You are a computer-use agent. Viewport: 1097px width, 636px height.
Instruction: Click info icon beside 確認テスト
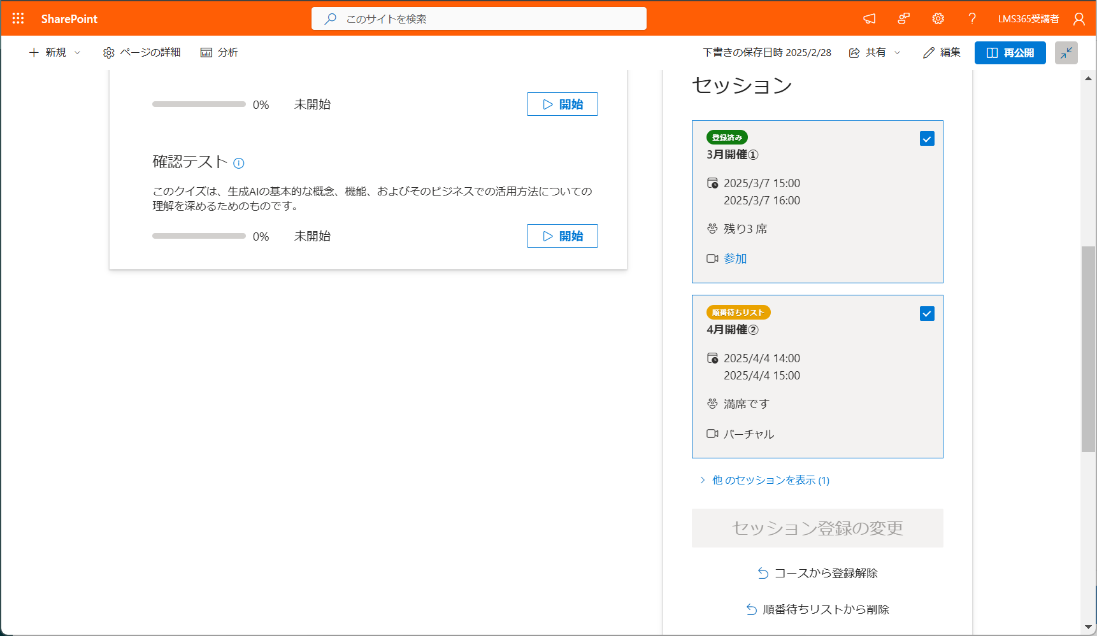click(x=239, y=163)
